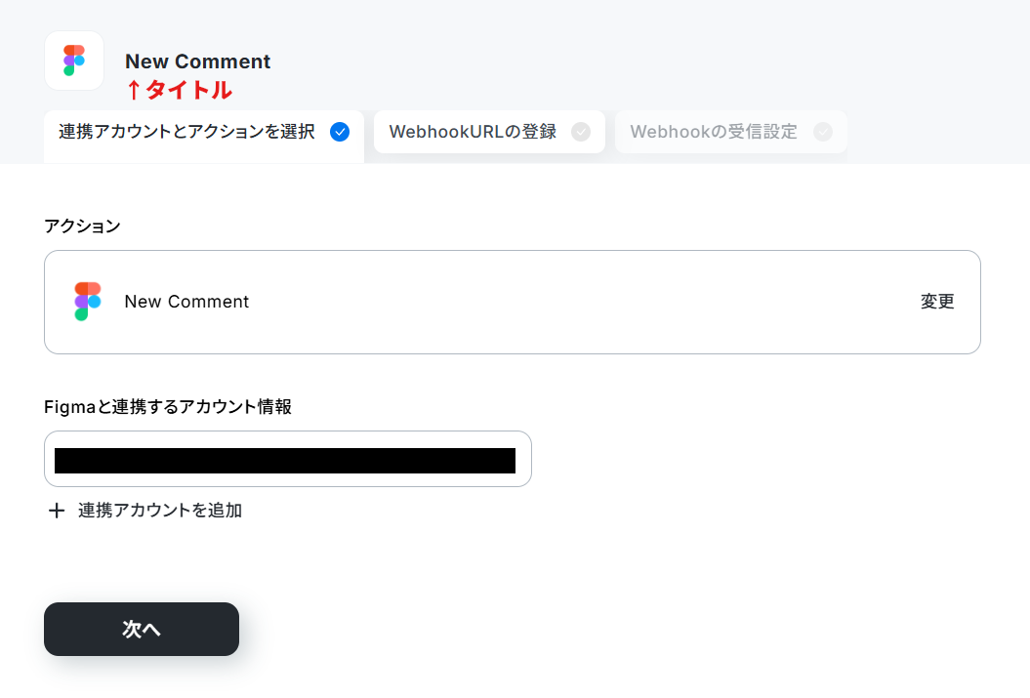1030x698 pixels.
Task: Open the 連携アカウントとアクションを選択 tab
Action: [x=204, y=136]
